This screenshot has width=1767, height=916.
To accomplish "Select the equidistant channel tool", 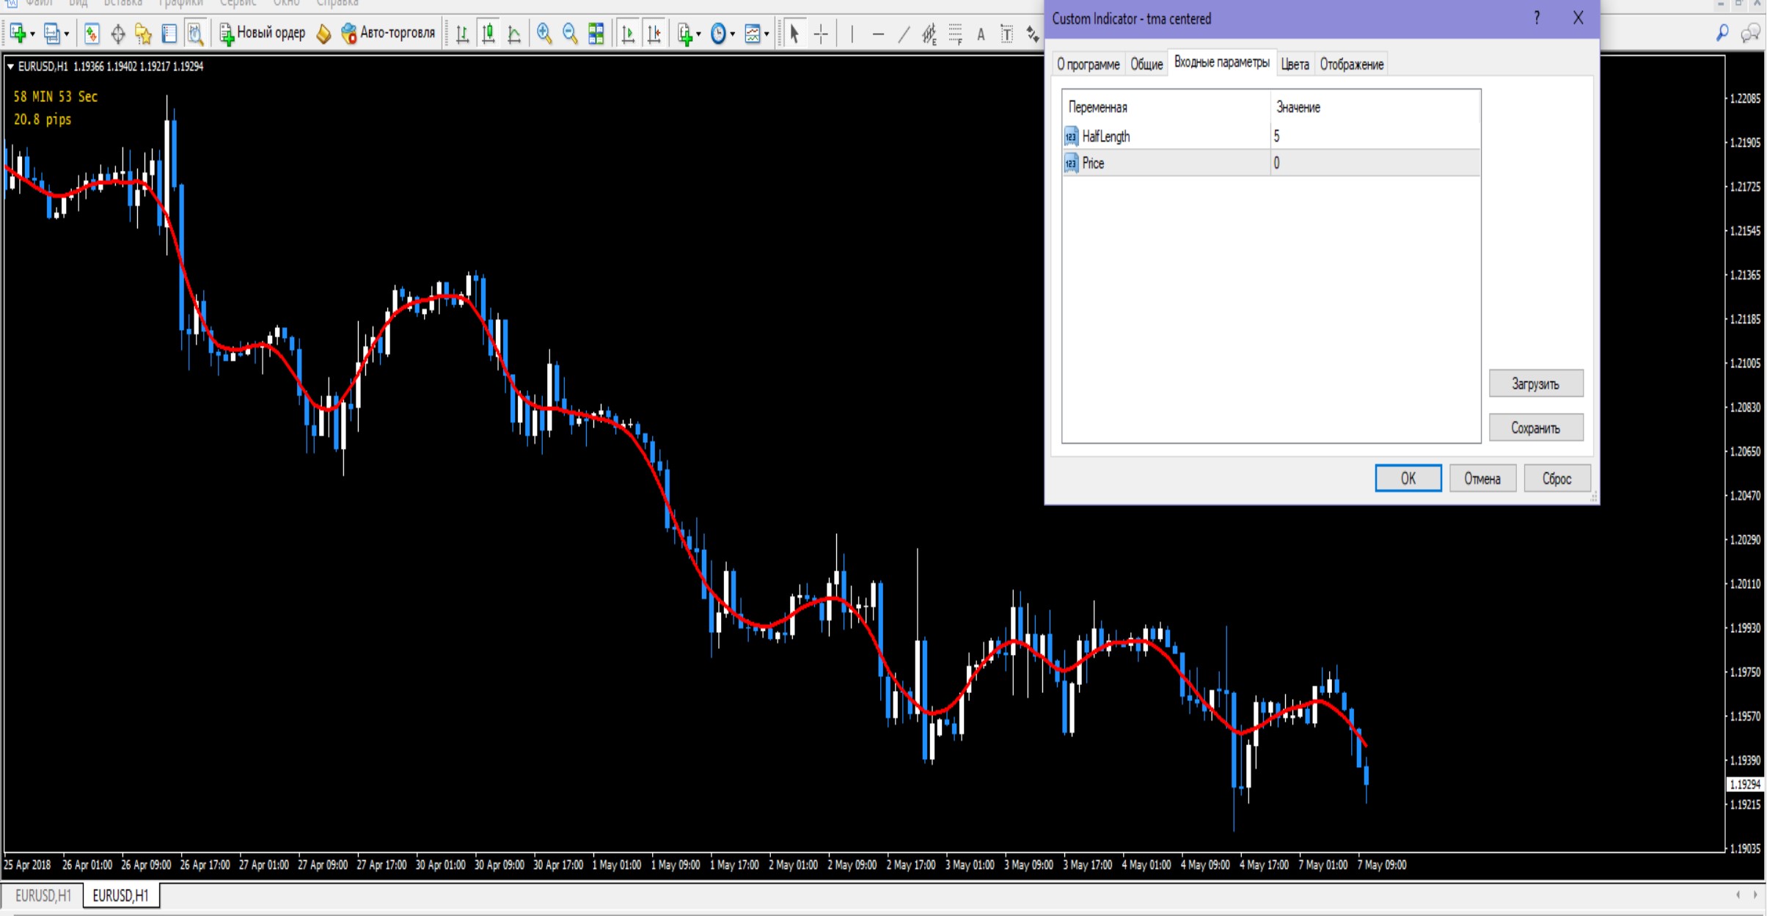I will click(929, 34).
